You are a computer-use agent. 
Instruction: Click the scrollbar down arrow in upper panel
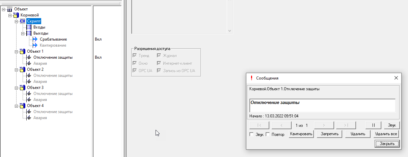tap(230, 31)
